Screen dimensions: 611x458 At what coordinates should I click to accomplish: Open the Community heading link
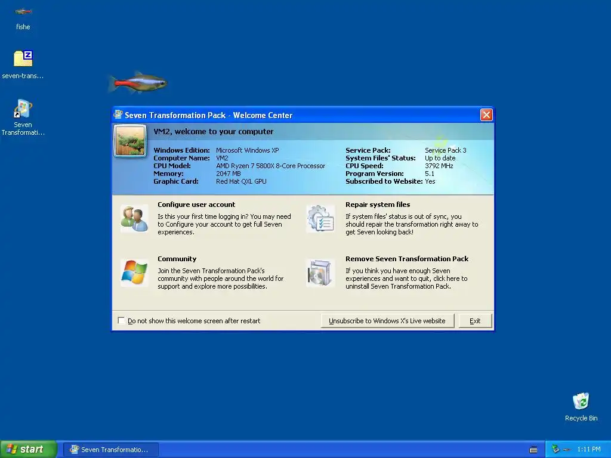click(x=177, y=259)
